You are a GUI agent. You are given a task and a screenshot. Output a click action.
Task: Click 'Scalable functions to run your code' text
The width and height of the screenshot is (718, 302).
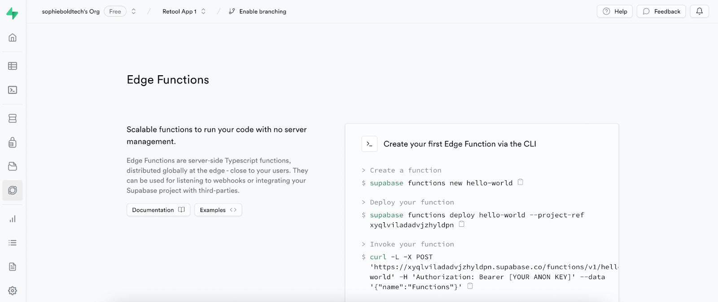(217, 135)
